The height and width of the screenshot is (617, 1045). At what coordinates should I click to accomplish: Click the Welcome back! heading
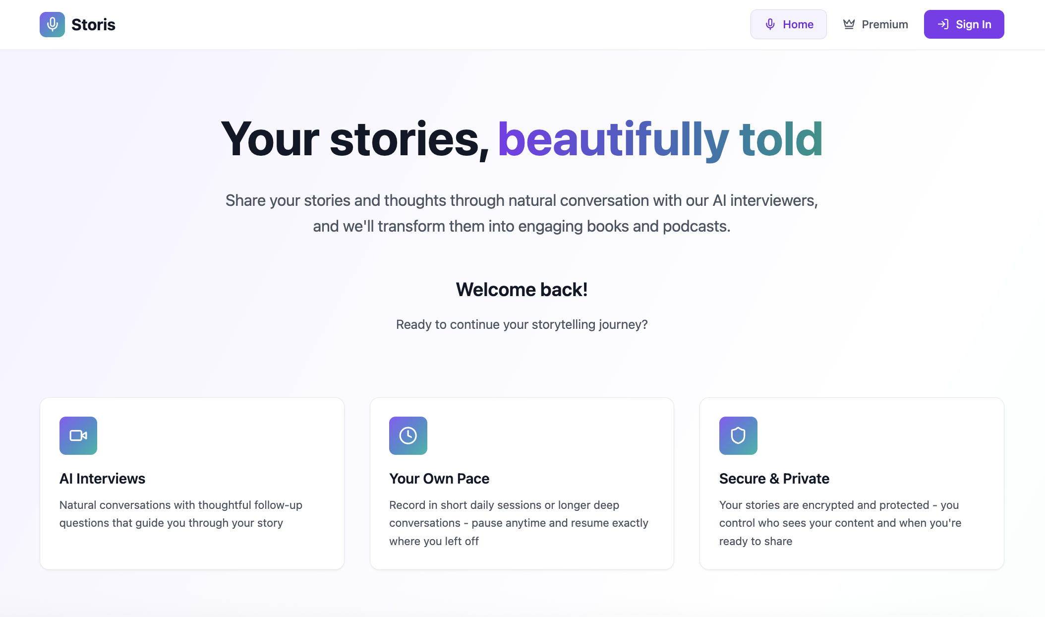point(522,290)
